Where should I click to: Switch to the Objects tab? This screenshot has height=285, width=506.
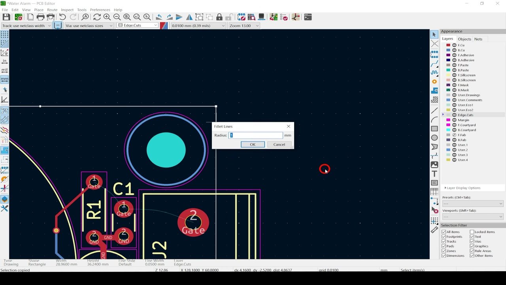click(464, 39)
